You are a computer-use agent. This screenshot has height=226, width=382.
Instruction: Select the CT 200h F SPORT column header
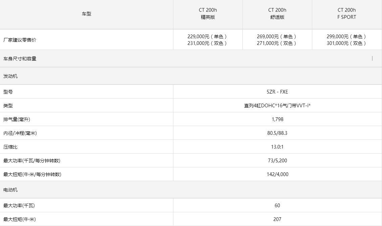[346, 14]
